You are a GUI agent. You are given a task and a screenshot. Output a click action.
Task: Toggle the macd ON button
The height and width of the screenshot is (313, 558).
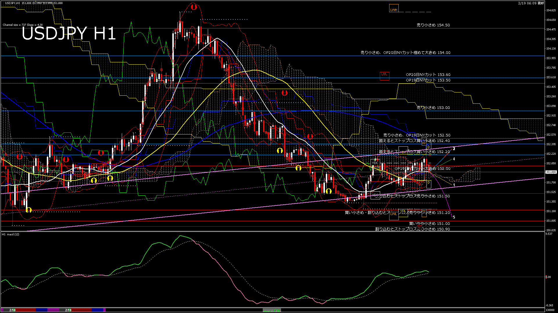tap(272, 310)
